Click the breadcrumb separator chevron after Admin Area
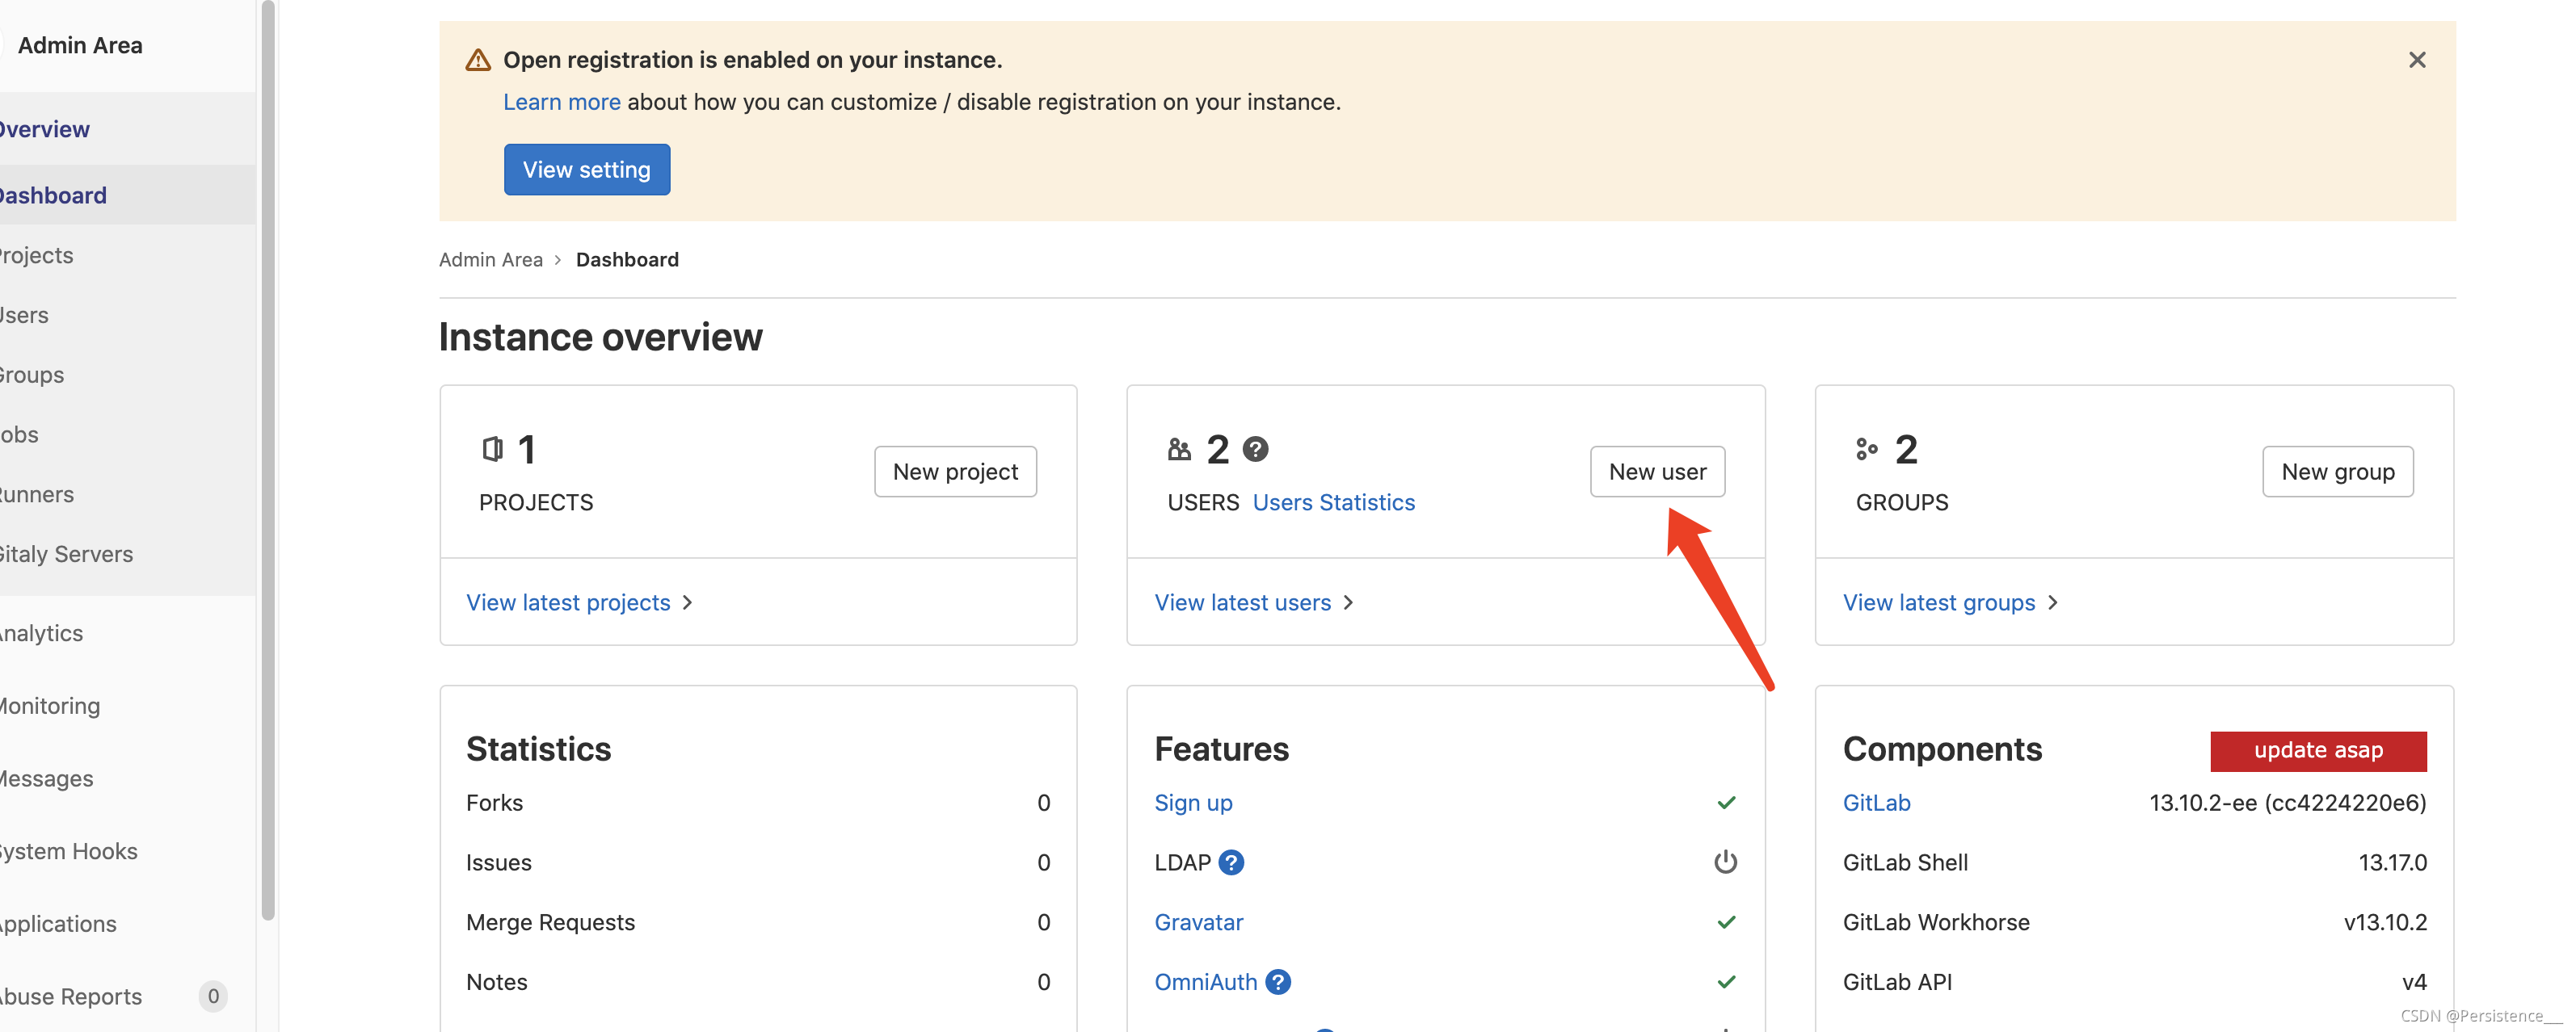The width and height of the screenshot is (2576, 1032). click(558, 260)
